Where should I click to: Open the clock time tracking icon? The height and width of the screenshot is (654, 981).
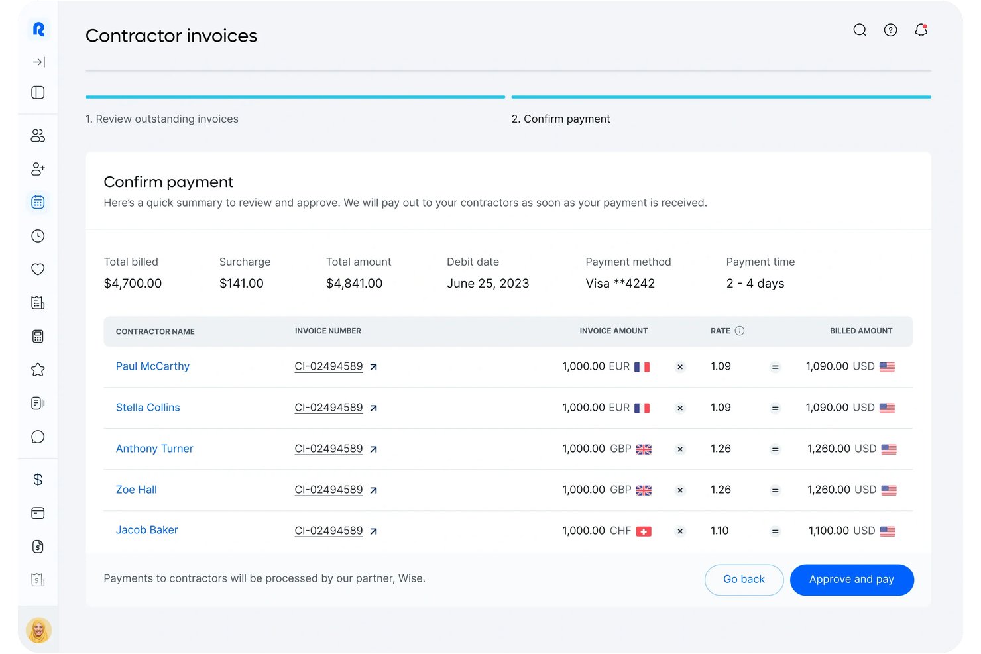38,236
